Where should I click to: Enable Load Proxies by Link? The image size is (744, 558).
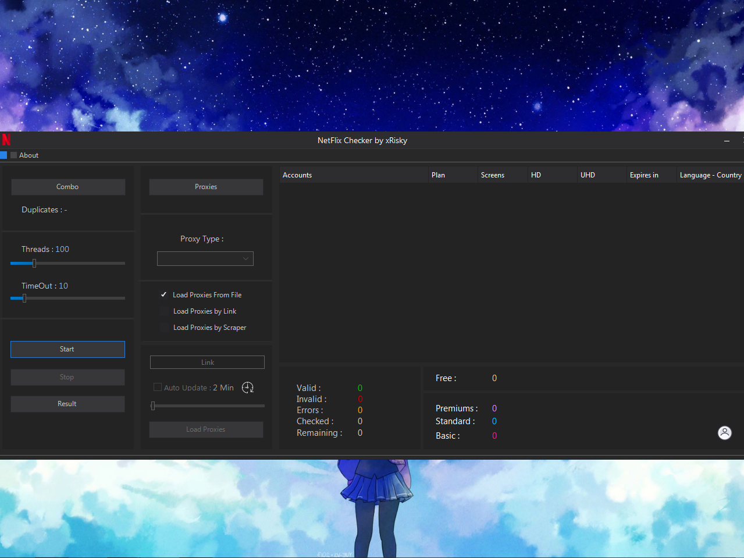point(164,311)
